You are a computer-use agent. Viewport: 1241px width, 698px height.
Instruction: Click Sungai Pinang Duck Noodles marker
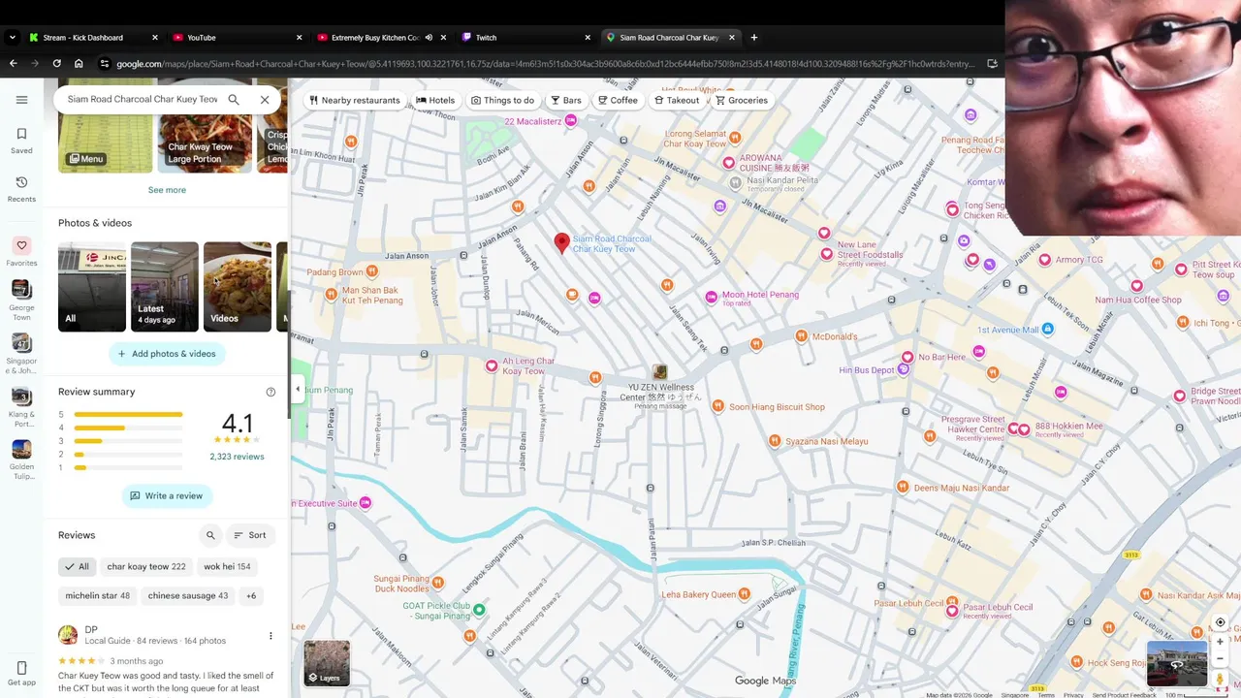[x=437, y=583]
